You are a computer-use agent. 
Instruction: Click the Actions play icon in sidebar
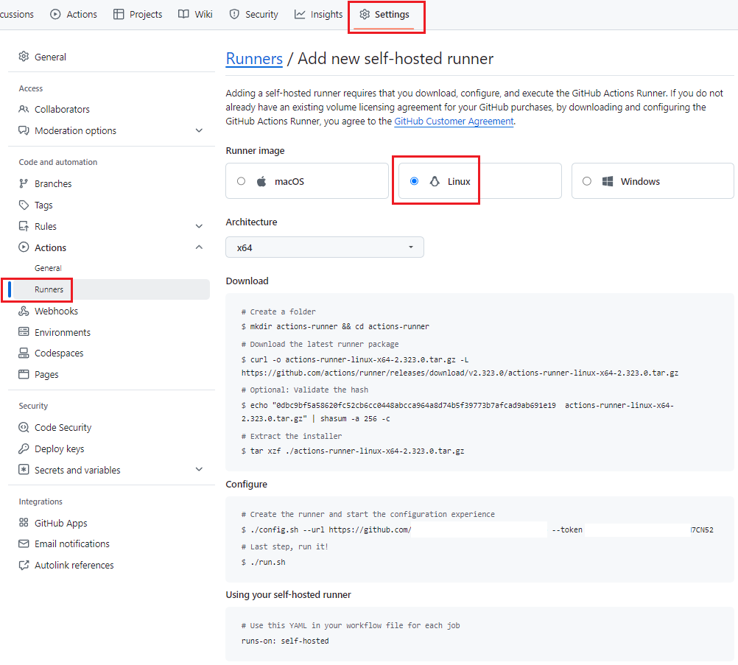point(24,247)
